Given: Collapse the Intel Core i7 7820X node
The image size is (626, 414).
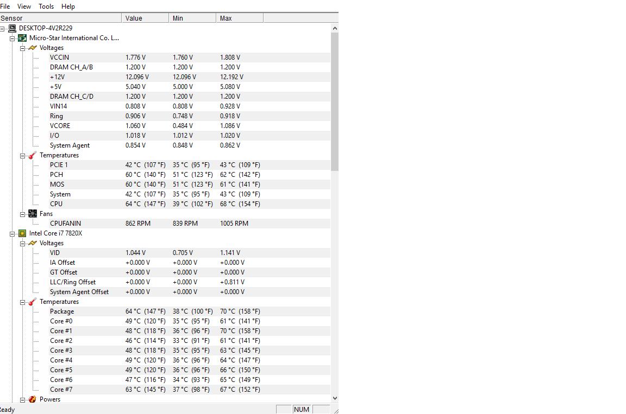Looking at the screenshot, I should [x=12, y=234].
